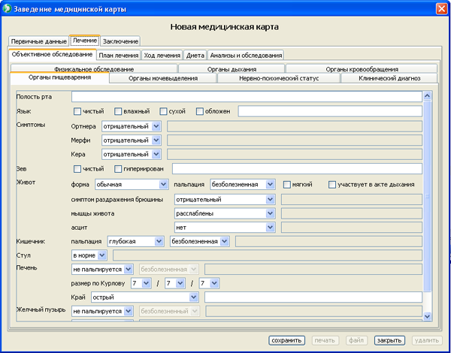This screenshot has width=451, height=353.
Task: Click the app icon in title bar
Action: point(9,9)
